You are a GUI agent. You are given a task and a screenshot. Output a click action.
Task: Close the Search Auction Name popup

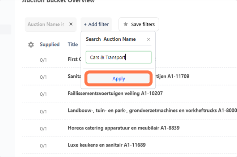coord(149,39)
